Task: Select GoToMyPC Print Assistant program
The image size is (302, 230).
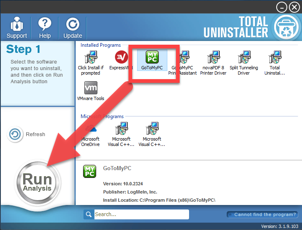Action: pyautogui.click(x=183, y=63)
